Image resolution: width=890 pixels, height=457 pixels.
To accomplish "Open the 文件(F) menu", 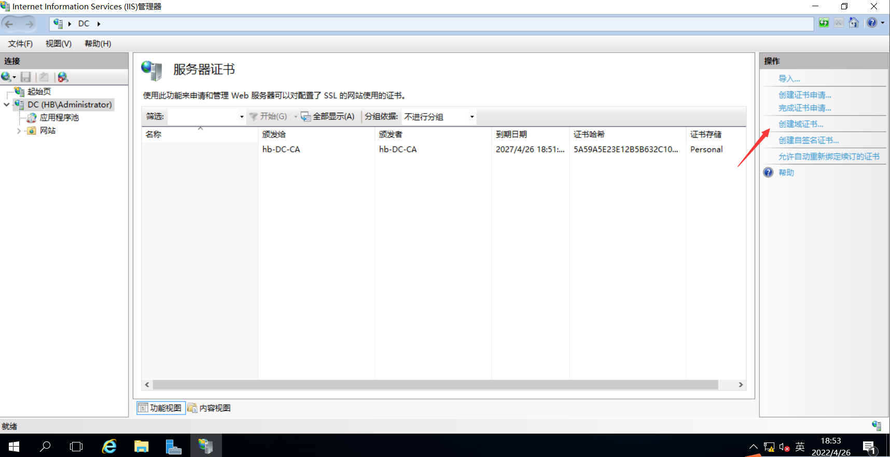I will (x=20, y=44).
